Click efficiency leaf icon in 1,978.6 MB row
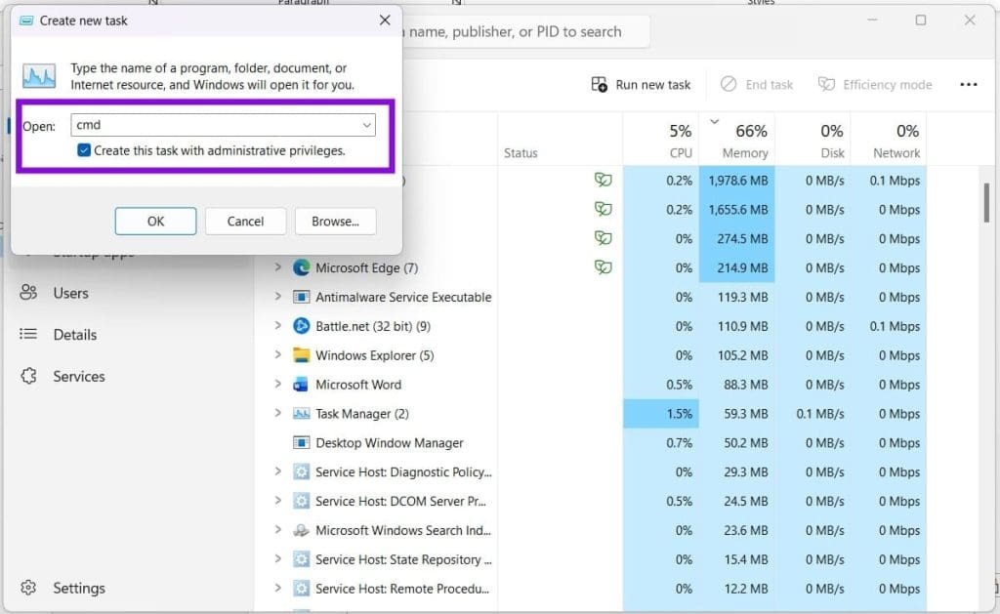The height and width of the screenshot is (614, 1000). (603, 180)
